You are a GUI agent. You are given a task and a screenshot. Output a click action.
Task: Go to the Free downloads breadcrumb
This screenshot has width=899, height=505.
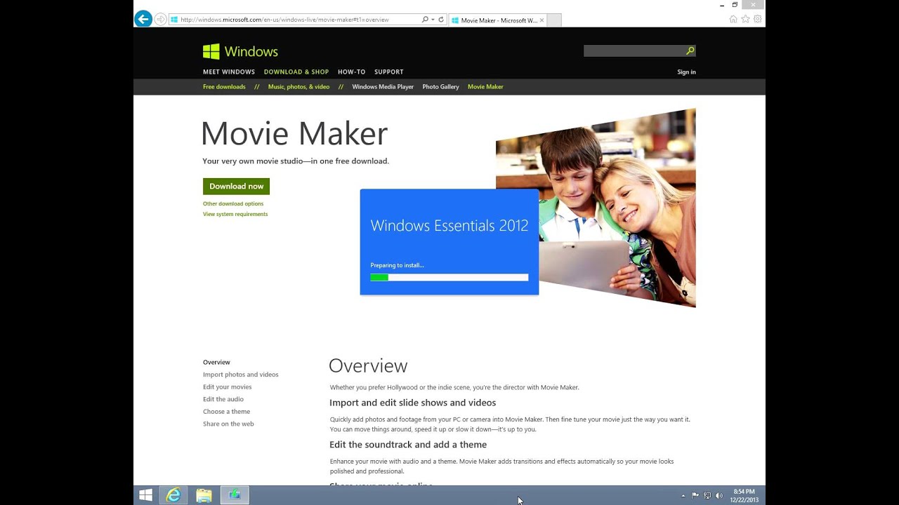(x=224, y=87)
